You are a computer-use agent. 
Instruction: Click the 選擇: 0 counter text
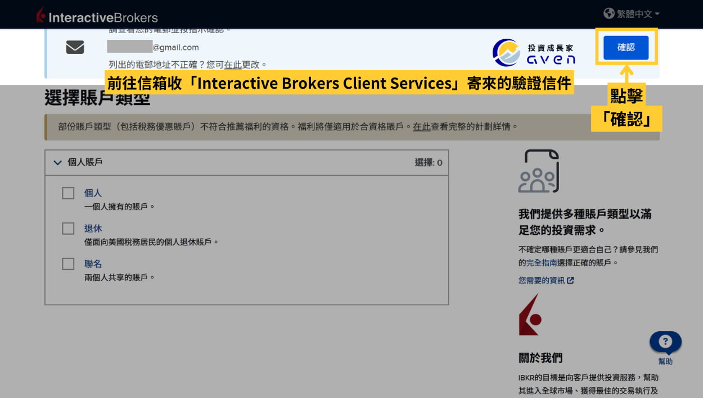coord(429,162)
